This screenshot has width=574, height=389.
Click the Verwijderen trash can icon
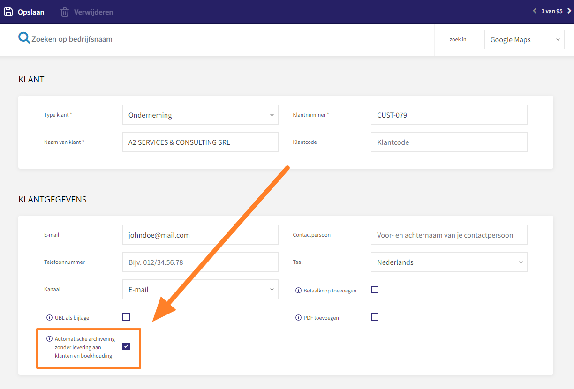click(65, 12)
